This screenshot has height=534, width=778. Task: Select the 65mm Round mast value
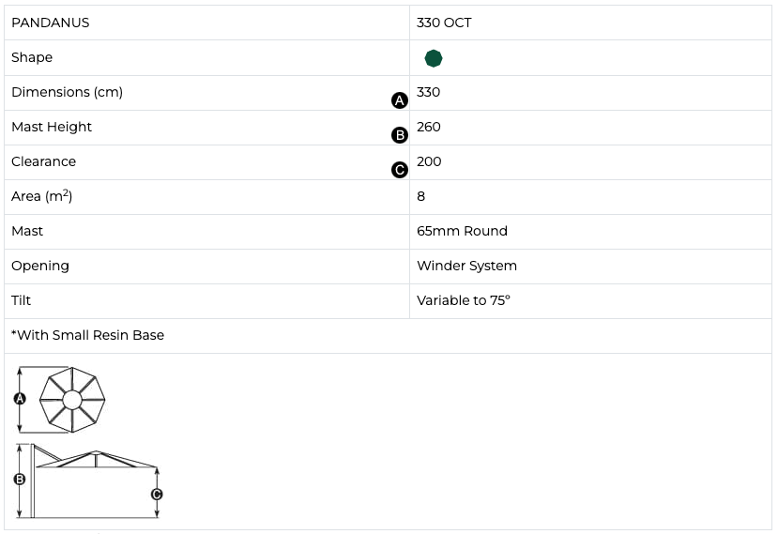click(462, 231)
